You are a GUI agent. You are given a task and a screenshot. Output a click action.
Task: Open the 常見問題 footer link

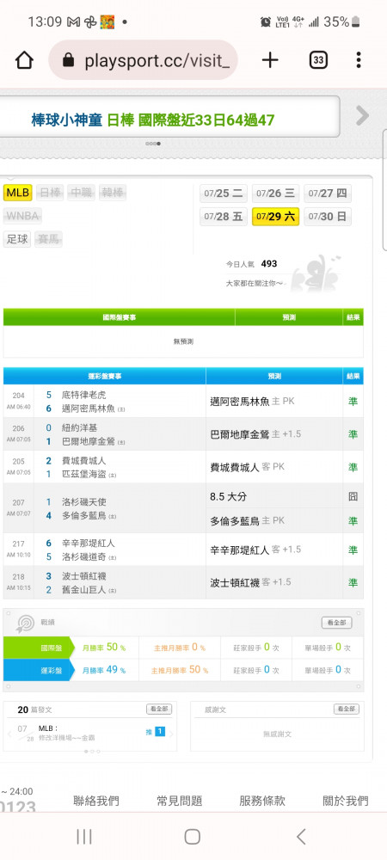click(x=179, y=801)
